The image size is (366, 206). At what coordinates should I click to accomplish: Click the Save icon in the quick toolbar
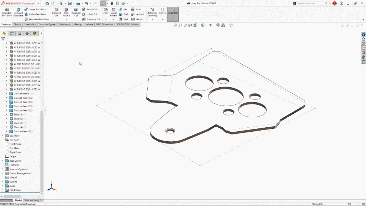[x=70, y=3]
